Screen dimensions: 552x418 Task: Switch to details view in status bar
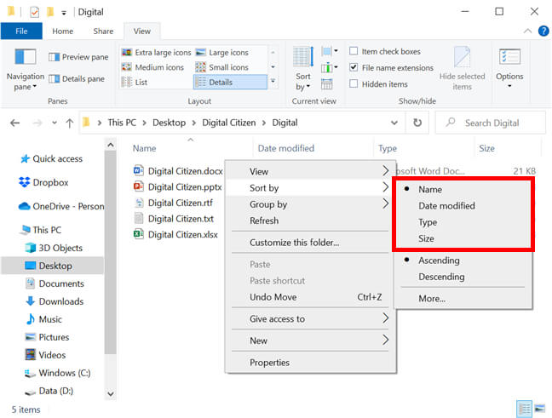(524, 409)
